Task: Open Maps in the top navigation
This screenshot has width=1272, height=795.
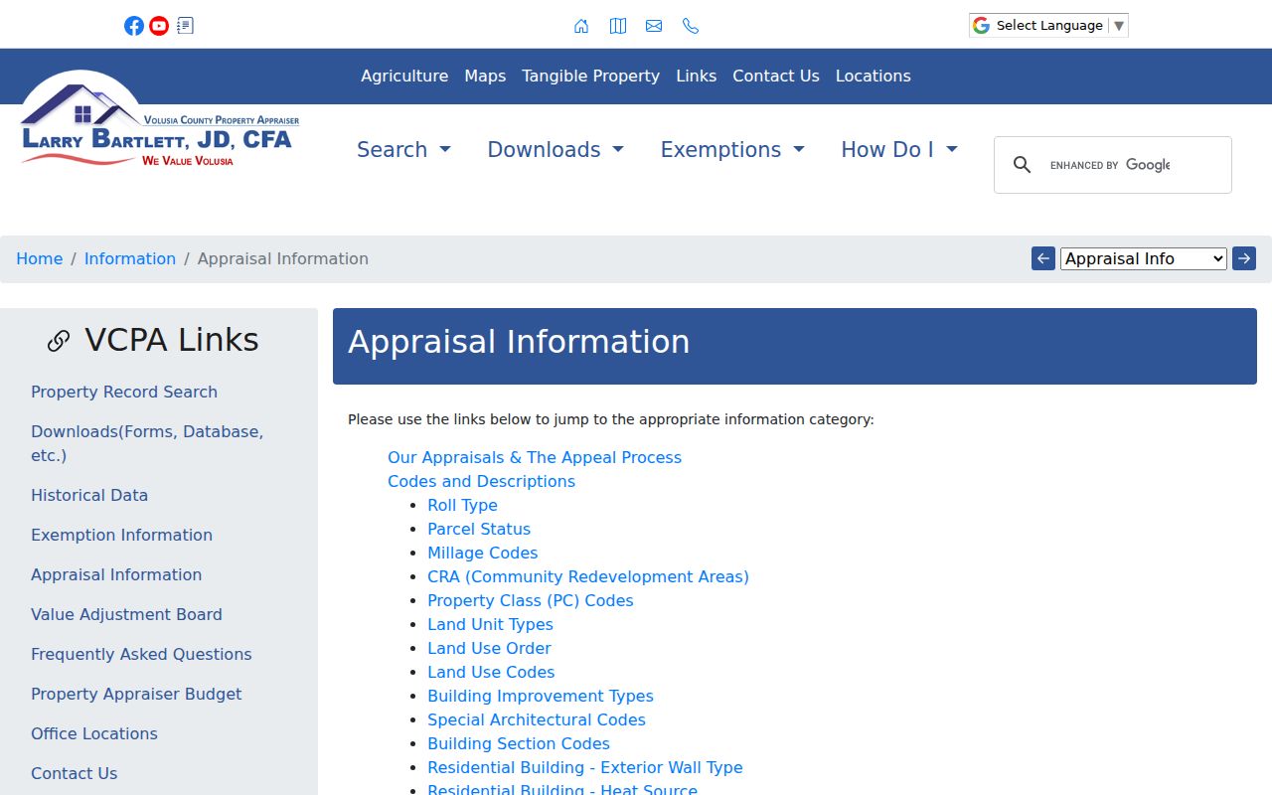Action: 485,77
